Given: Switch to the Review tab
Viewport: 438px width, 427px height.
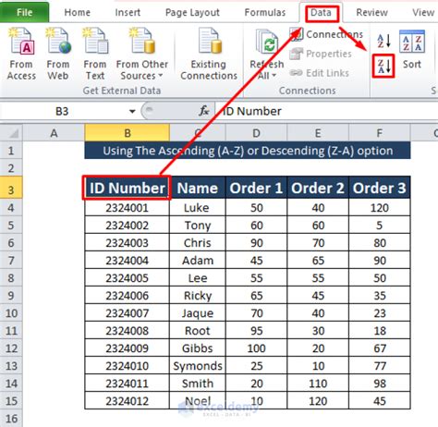Looking at the screenshot, I should coord(371,12).
